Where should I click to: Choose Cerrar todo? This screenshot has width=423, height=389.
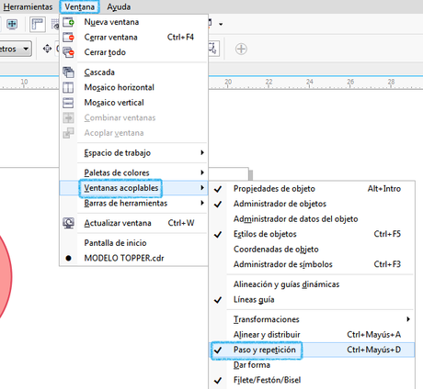(133, 52)
